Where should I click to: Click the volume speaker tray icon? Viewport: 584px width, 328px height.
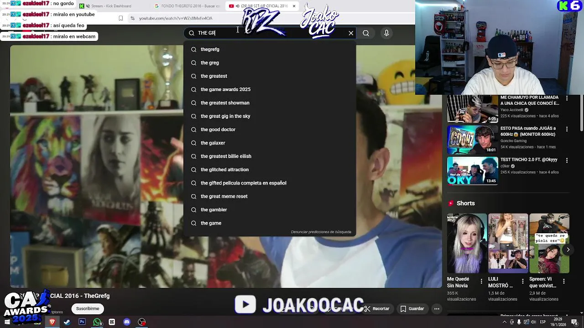tap(533, 322)
